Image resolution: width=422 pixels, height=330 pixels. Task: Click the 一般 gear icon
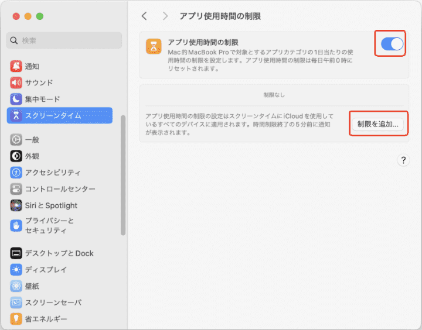coord(16,140)
